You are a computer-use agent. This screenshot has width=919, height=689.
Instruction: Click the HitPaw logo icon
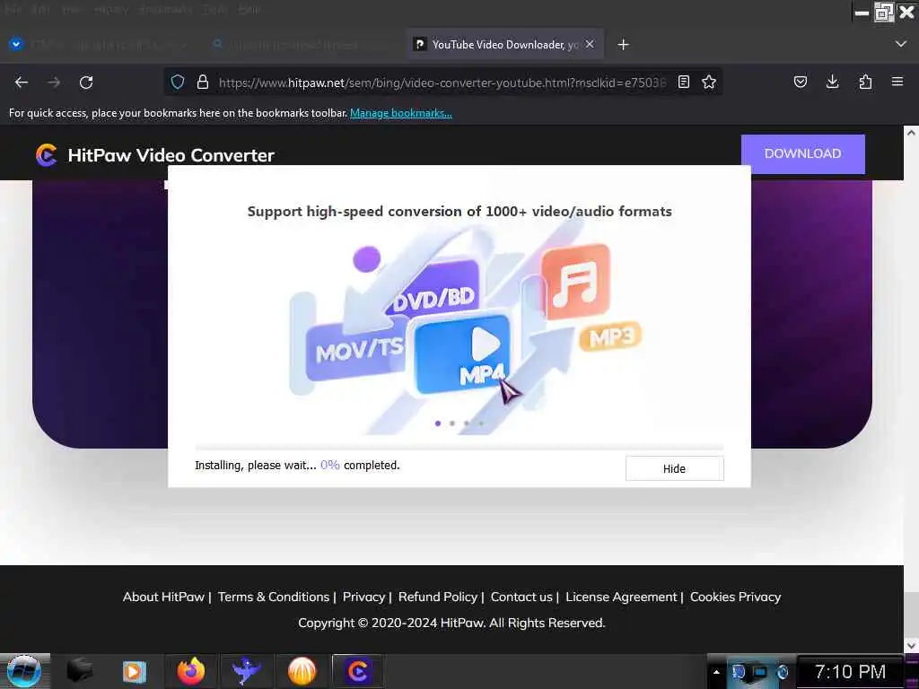[47, 155]
